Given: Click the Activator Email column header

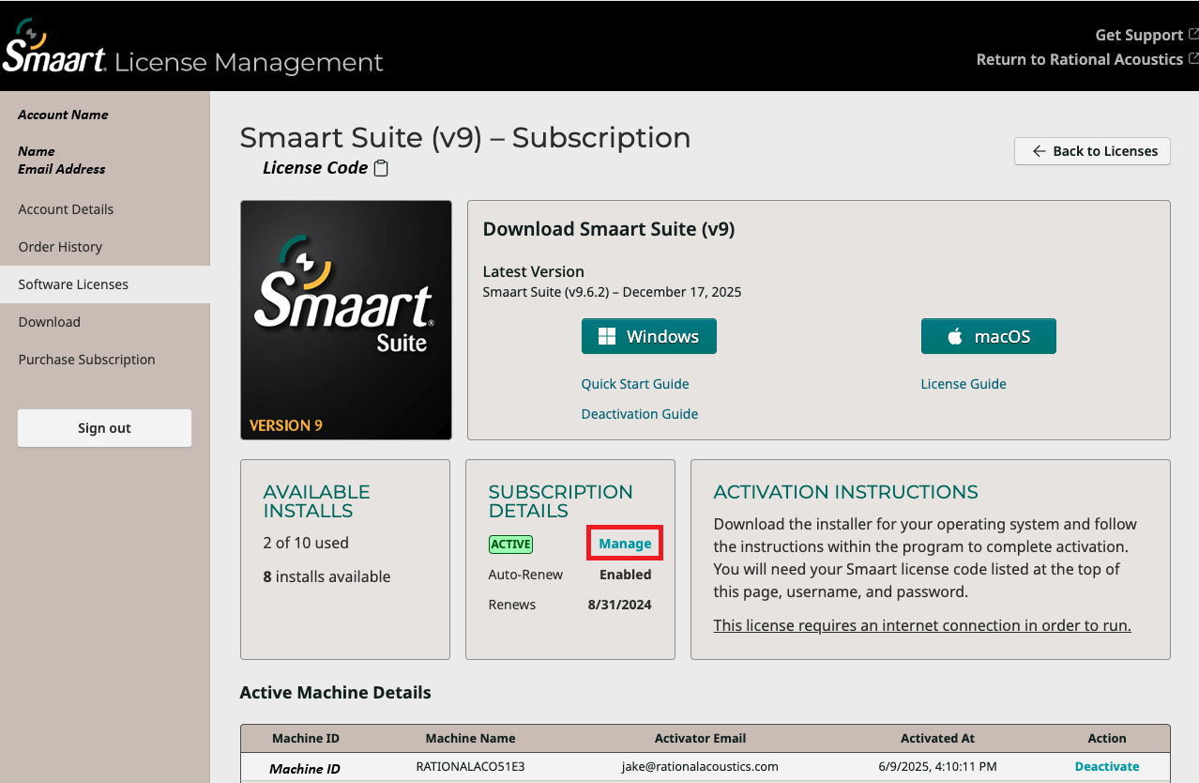Looking at the screenshot, I should (x=700, y=738).
